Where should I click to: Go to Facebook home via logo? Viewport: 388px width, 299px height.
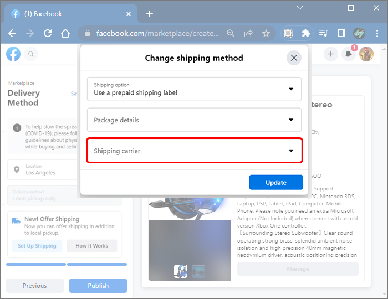click(x=13, y=54)
